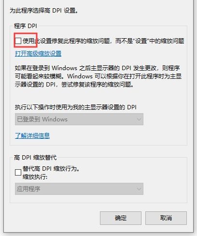Click the 程序 DPI group header

coord(26,26)
